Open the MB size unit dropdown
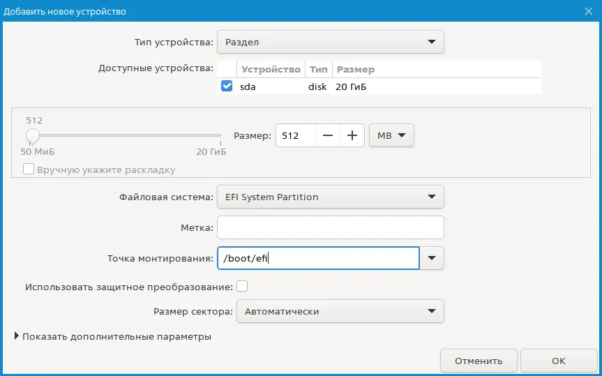 coord(391,135)
